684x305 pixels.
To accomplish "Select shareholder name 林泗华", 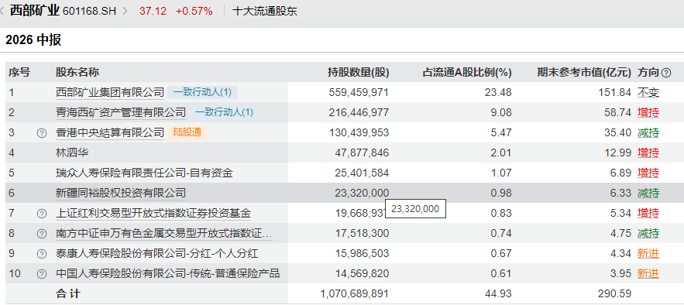I will (x=72, y=153).
